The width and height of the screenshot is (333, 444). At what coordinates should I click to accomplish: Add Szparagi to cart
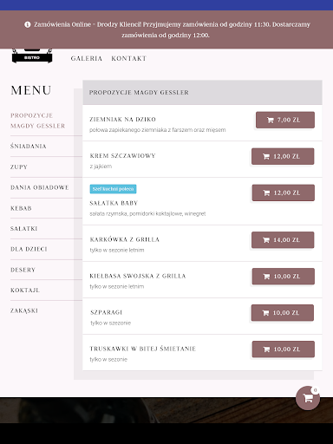283,313
